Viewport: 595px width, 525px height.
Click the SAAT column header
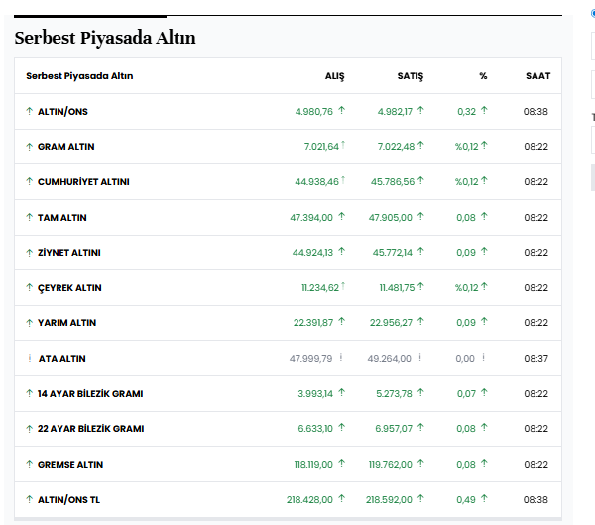click(x=537, y=76)
